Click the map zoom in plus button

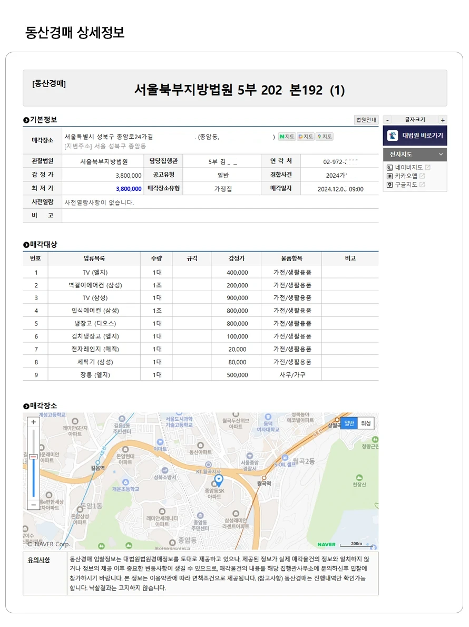[33, 422]
